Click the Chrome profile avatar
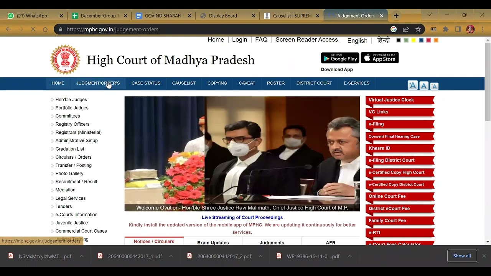491x276 pixels. 470,29
